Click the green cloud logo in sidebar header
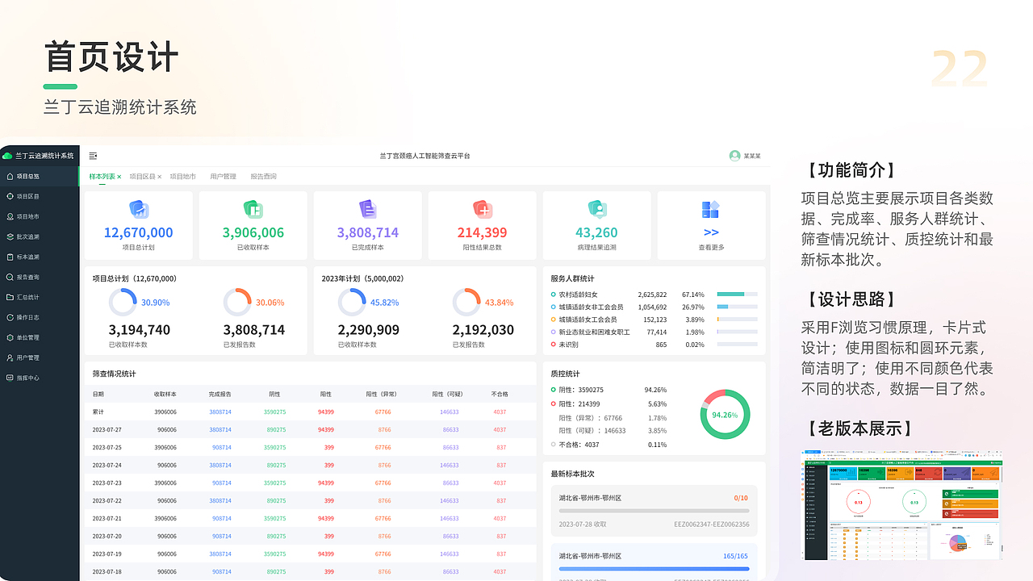The image size is (1033, 581). [x=7, y=156]
